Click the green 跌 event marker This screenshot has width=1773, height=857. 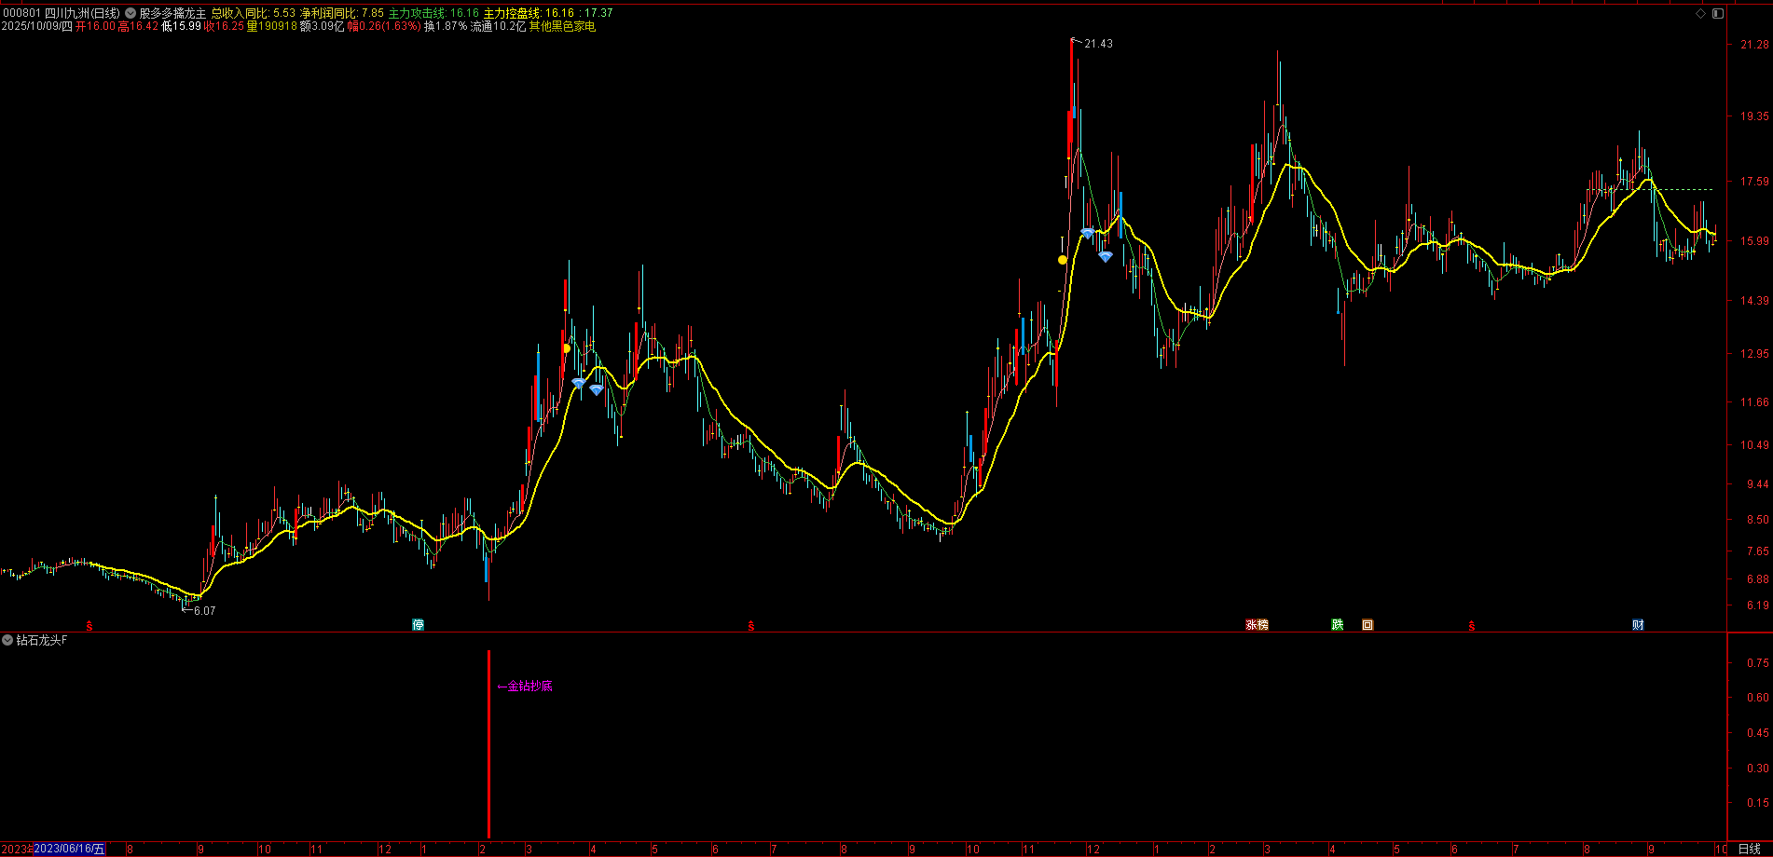[1338, 625]
